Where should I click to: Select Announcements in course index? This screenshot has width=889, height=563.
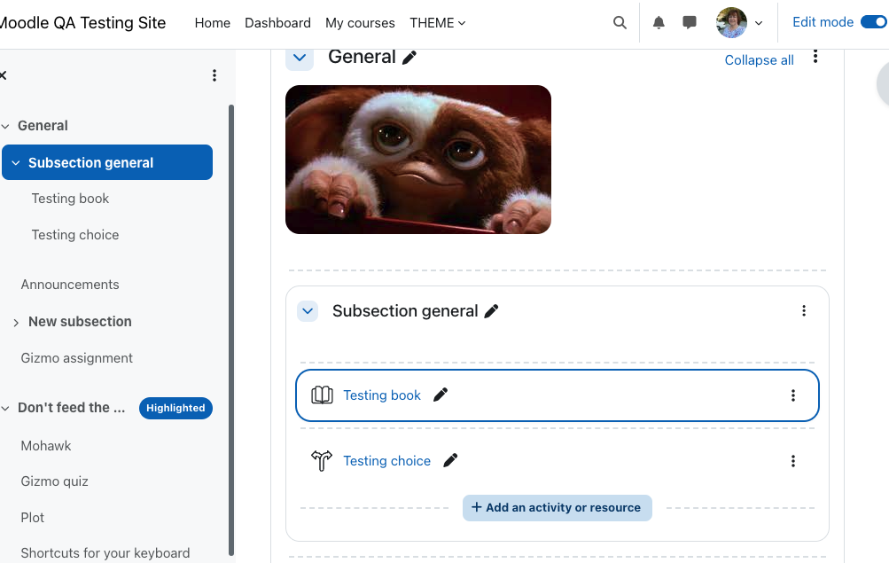(x=70, y=285)
